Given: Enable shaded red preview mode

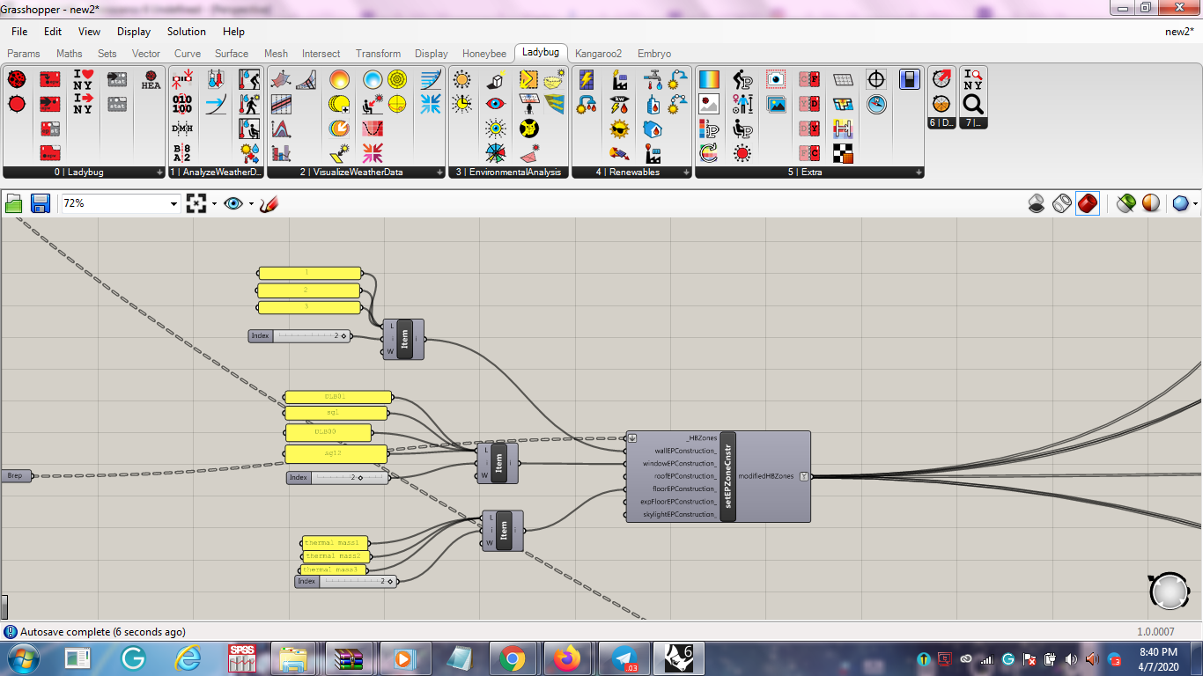Looking at the screenshot, I should pyautogui.click(x=1088, y=203).
